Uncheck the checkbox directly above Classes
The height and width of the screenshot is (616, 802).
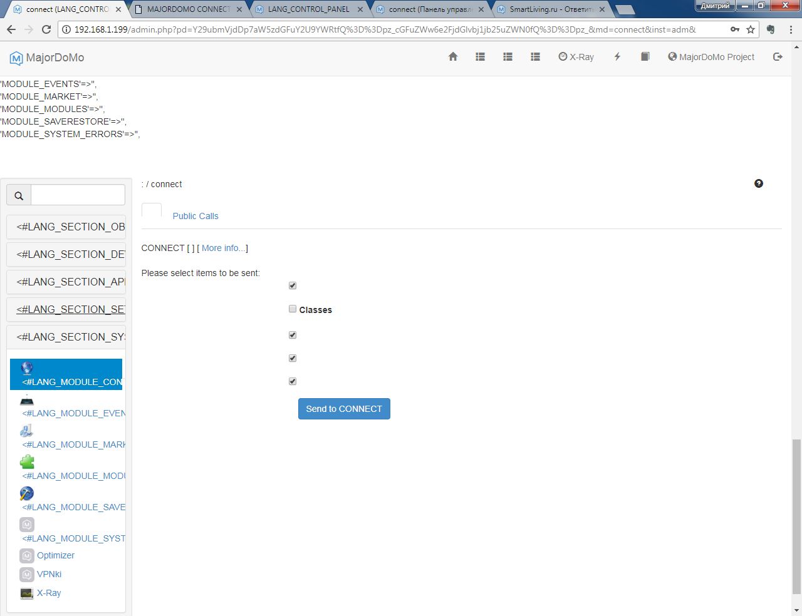(293, 285)
